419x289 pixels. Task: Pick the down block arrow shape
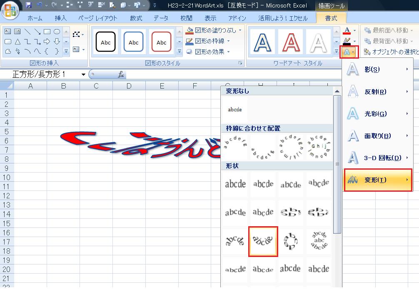coord(57,41)
